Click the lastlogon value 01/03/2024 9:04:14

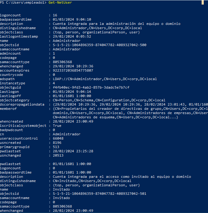point(72,92)
